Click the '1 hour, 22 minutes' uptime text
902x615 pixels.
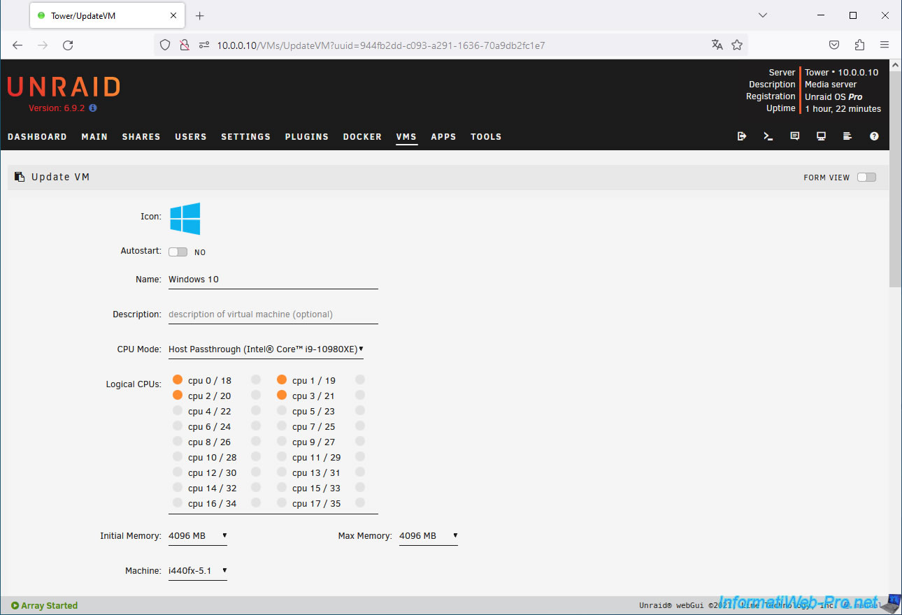(843, 109)
